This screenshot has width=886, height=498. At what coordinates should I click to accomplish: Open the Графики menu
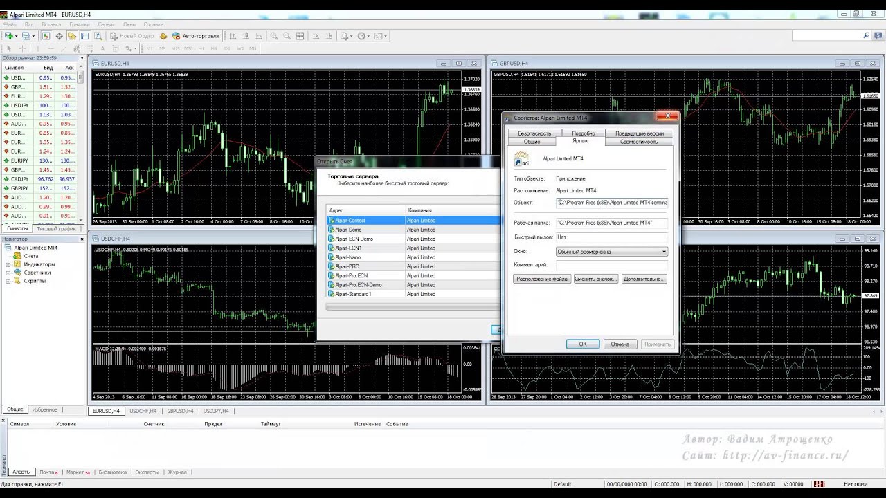(x=80, y=24)
